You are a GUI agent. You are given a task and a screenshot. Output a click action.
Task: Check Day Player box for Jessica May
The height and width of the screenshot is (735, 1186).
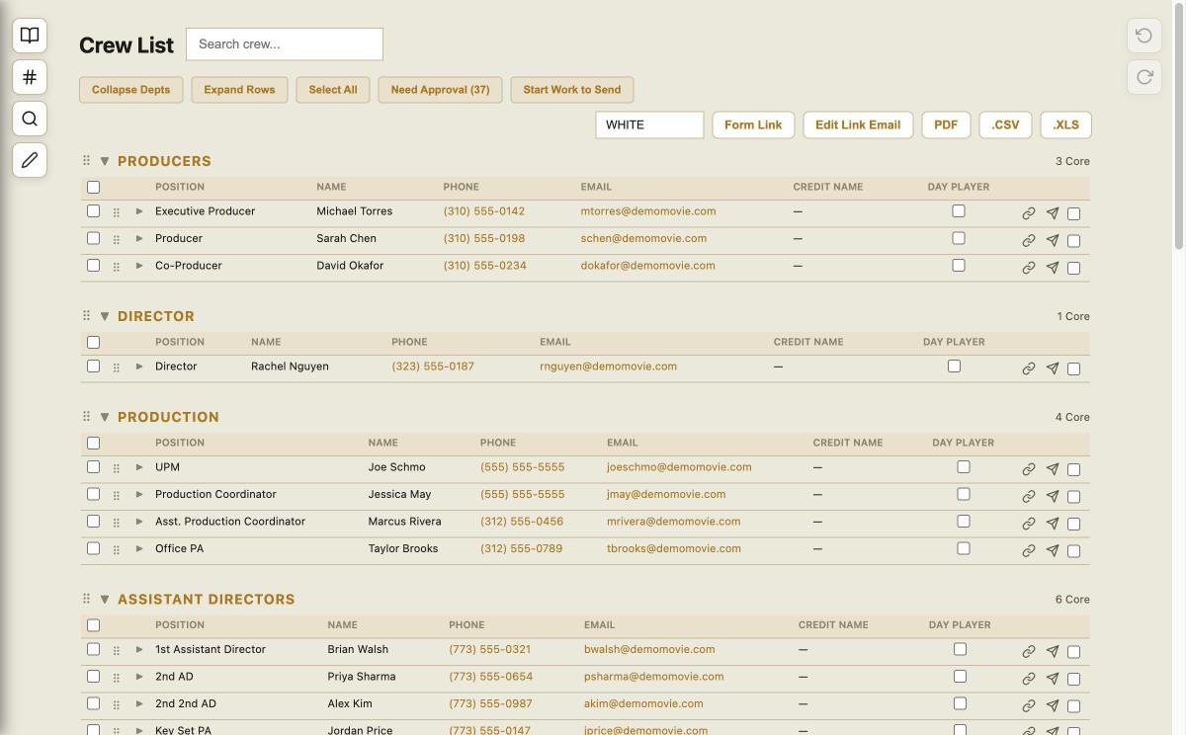[x=964, y=494]
